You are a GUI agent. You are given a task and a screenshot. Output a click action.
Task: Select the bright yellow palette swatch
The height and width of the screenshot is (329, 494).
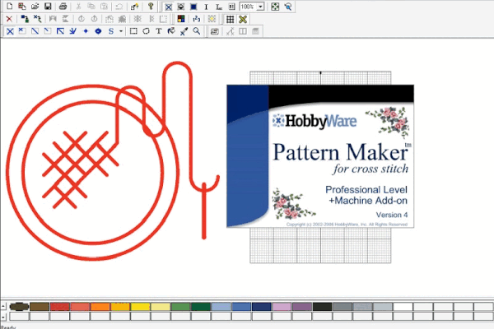pos(140,306)
